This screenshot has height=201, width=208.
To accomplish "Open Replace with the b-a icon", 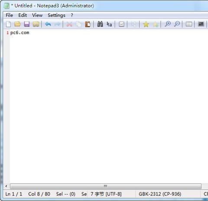I will [109, 24].
